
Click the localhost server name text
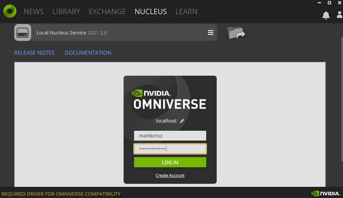(x=166, y=121)
